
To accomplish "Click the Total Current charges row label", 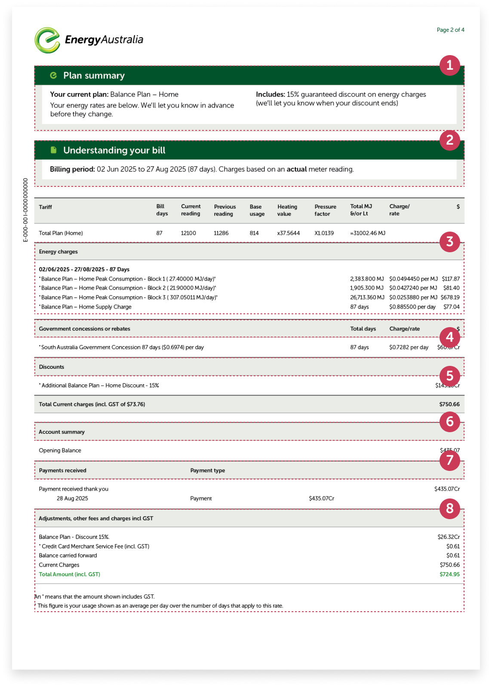I will coord(92,404).
